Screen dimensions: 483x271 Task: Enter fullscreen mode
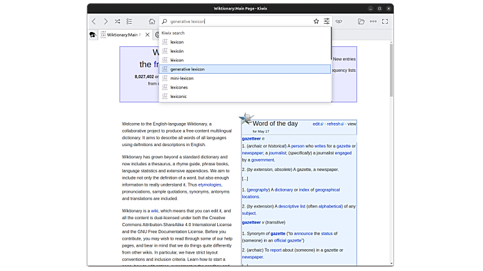tap(385, 21)
